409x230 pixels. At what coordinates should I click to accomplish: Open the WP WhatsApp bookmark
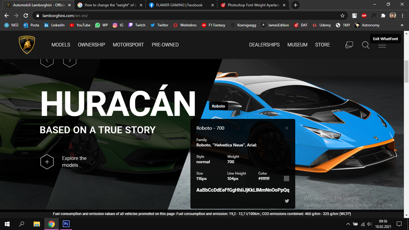pos(102,25)
